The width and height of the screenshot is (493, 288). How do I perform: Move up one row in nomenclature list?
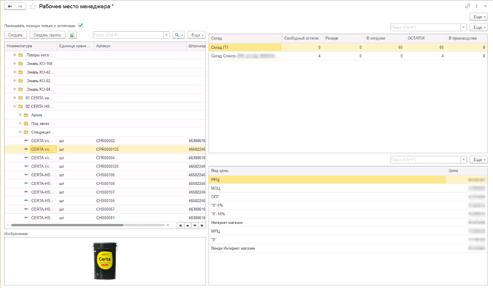(x=187, y=225)
